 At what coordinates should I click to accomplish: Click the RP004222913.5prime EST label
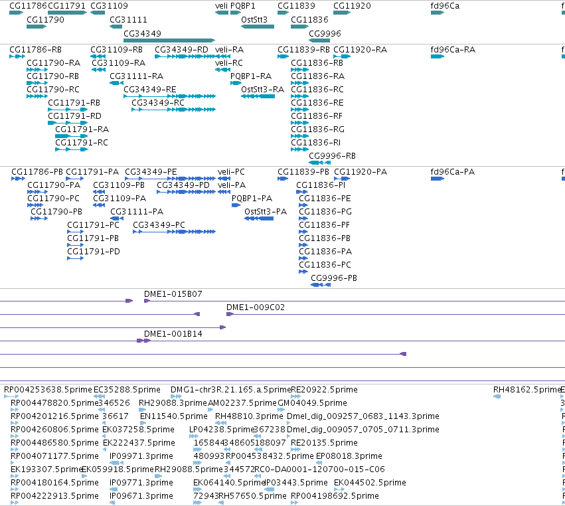click(54, 496)
